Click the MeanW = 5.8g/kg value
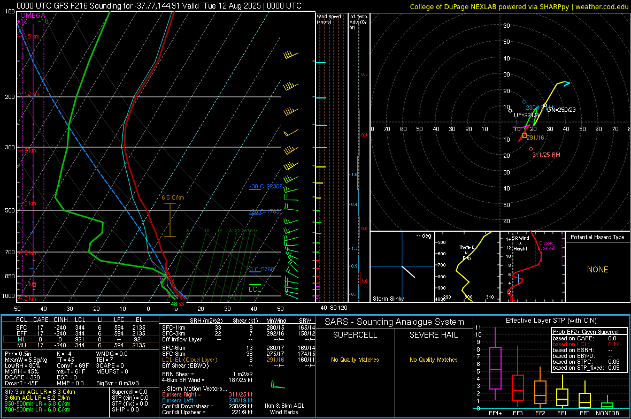This screenshot has width=631, height=419. (x=26, y=360)
